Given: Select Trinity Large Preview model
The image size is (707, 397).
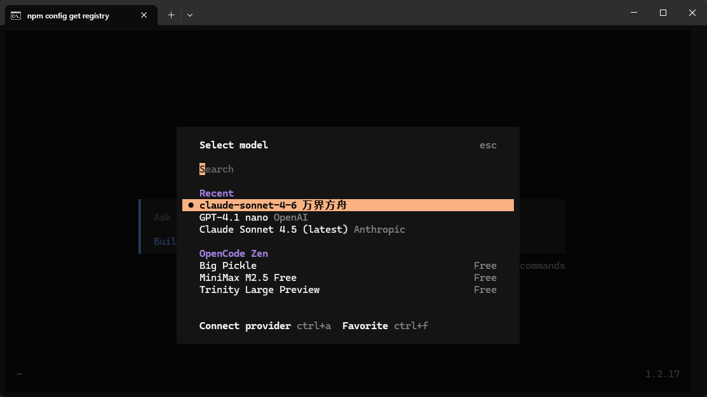Looking at the screenshot, I should pos(259,290).
